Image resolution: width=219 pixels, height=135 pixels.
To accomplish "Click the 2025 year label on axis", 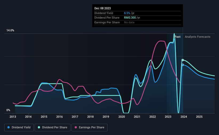I will pos(199,117).
